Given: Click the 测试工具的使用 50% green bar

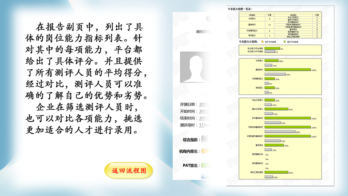Looking at the screenshot, I should click(276, 172).
